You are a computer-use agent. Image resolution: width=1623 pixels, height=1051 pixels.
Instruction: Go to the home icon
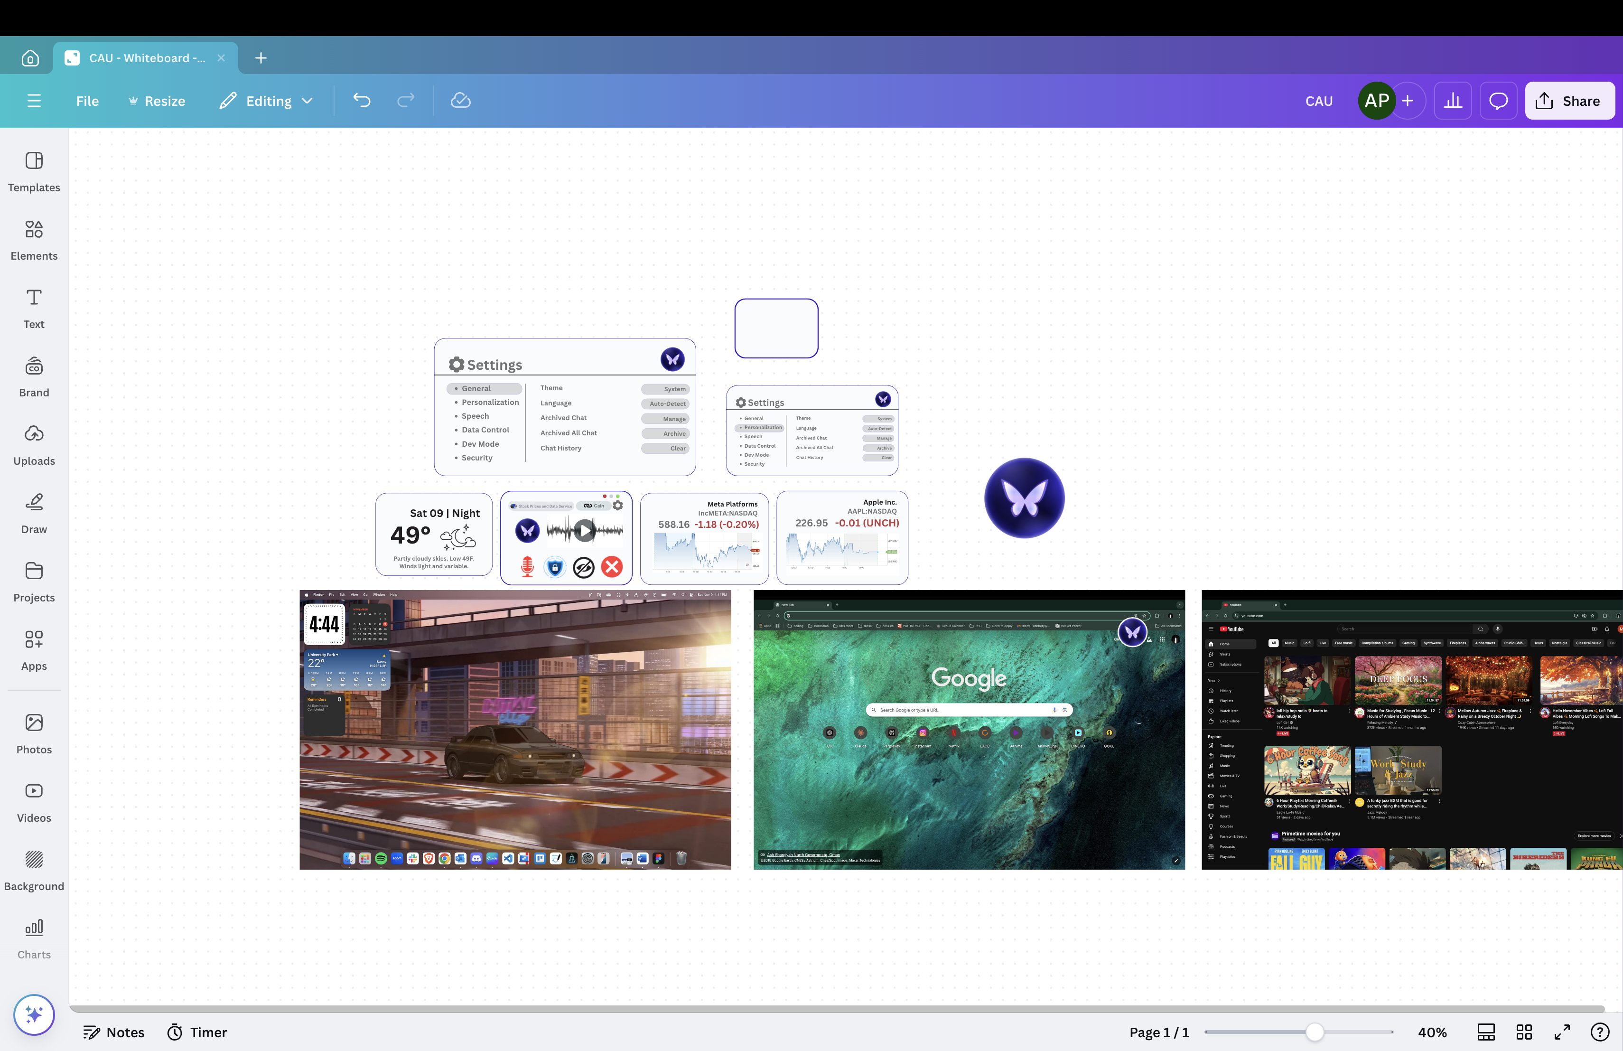point(30,58)
